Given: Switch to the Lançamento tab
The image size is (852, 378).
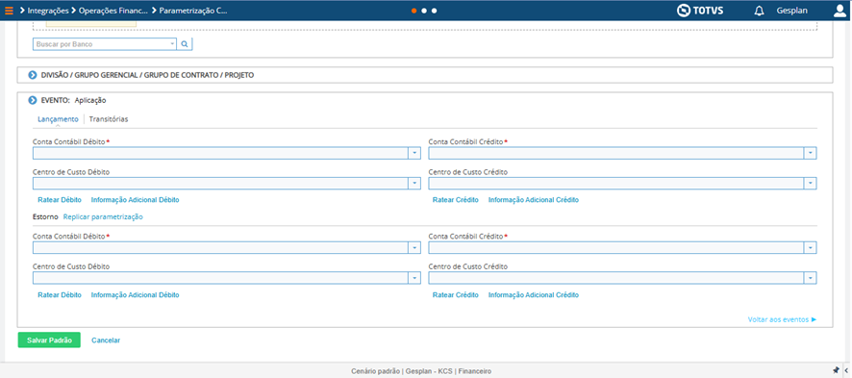Looking at the screenshot, I should (x=58, y=119).
